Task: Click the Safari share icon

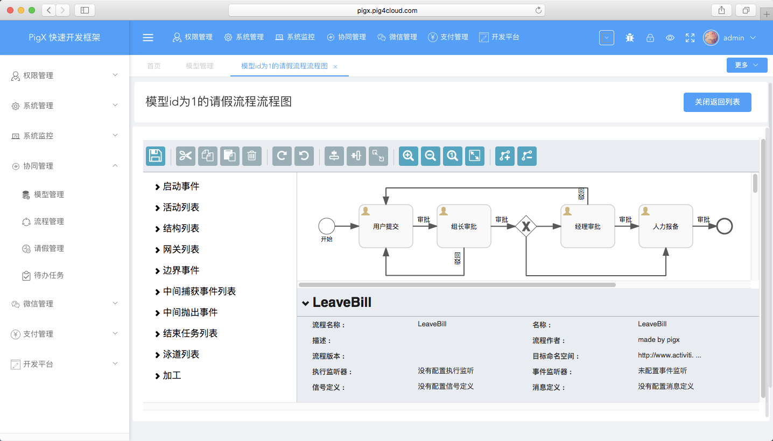Action: 721,10
